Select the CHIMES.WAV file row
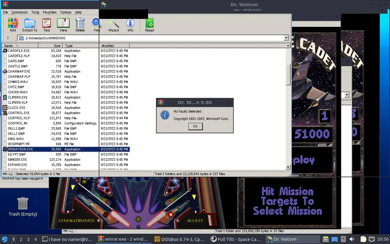This screenshot has width=390, height=244. [66, 82]
